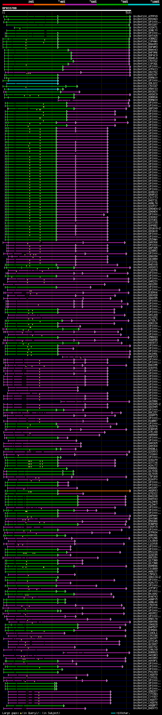Select label UniRef100_B8A0M3
The width and height of the screenshot is (162, 715).
click(145, 44)
